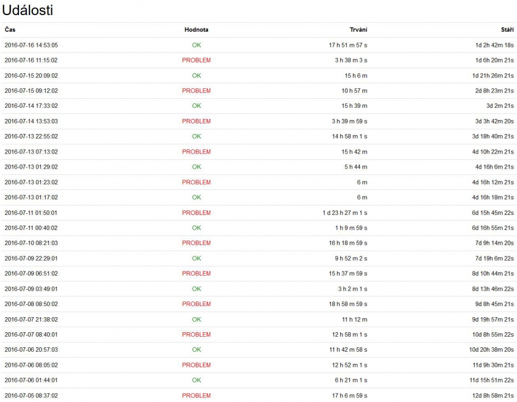Click the age value "8d 10h 44m 21s"

[x=493, y=274]
